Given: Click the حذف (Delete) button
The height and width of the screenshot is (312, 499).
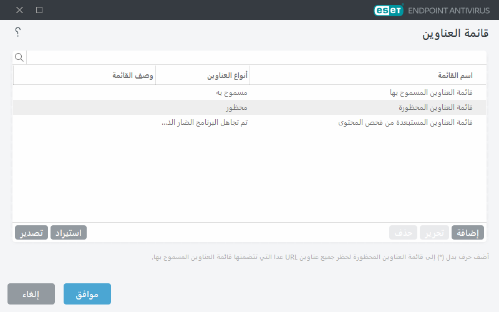Looking at the screenshot, I should point(403,232).
